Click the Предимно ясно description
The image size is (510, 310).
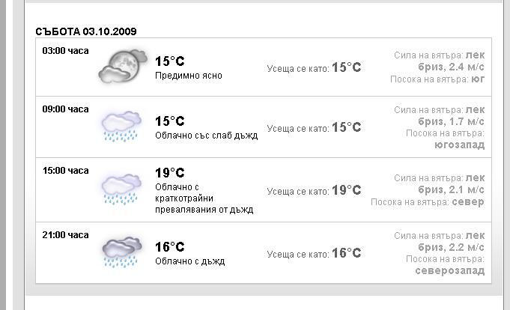188,76
